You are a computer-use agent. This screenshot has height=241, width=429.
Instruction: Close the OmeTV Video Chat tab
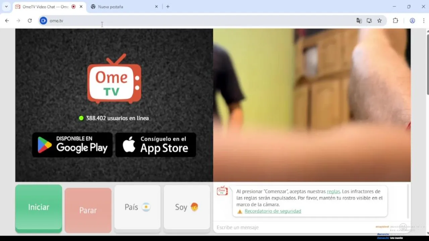point(81,7)
